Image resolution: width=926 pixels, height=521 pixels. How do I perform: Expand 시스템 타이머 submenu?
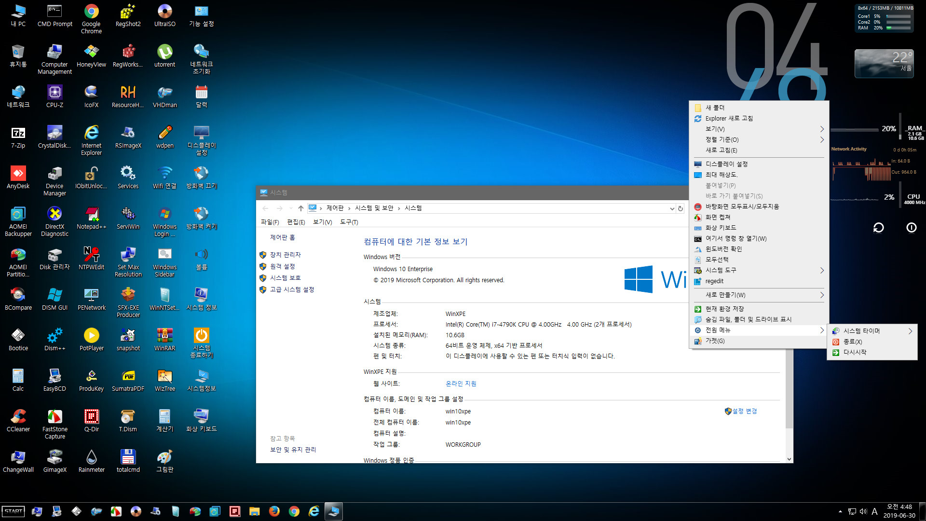872,331
